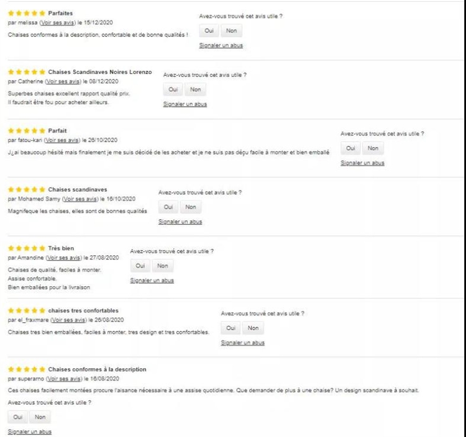Click Non on superarno's review
The image size is (466, 437).
tap(40, 418)
